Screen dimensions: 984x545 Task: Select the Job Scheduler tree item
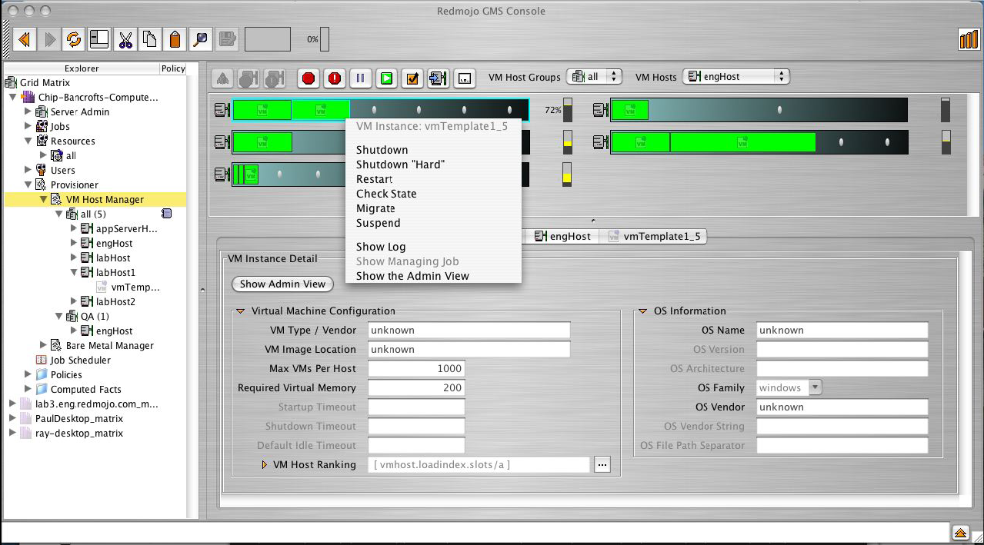click(x=80, y=360)
